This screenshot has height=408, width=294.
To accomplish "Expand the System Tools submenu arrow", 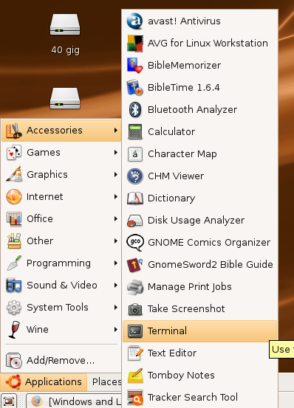I will click(x=116, y=308).
